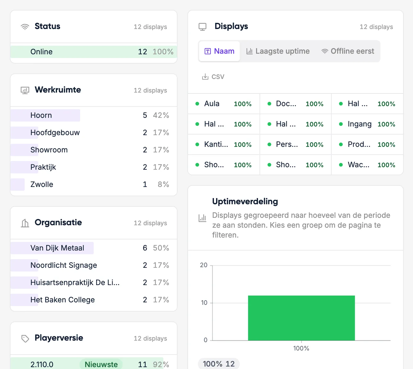The height and width of the screenshot is (369, 413).
Task: Select the '100% 12' uptime chip
Action: tap(219, 364)
